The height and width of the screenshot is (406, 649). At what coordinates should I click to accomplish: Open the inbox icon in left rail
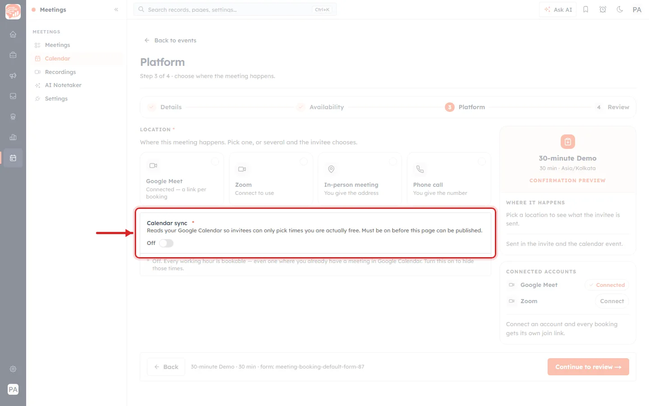tap(13, 96)
